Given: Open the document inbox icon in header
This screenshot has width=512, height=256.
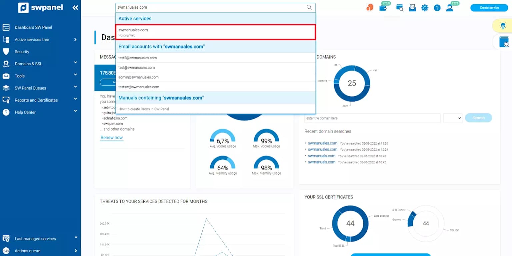Looking at the screenshot, I should coord(412,8).
